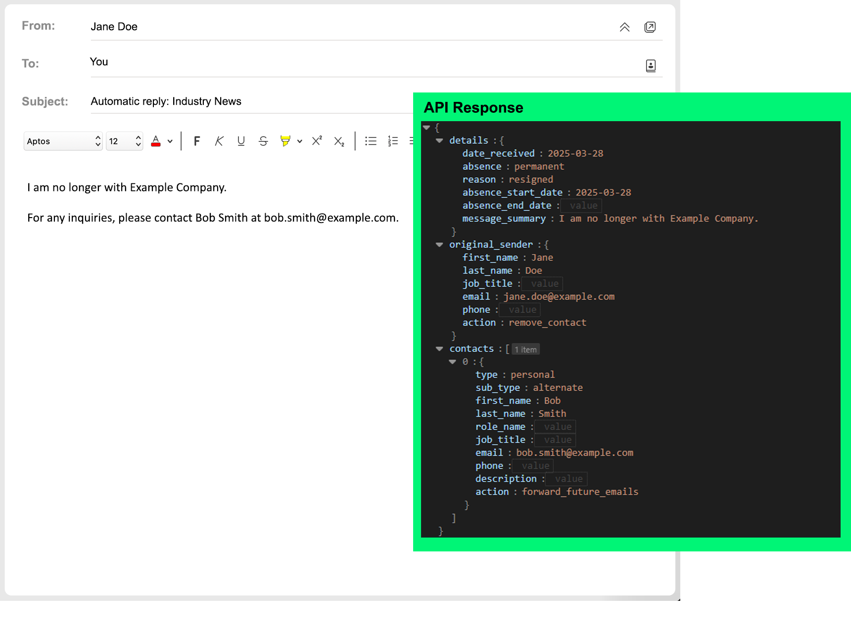Screen dimensions: 851x634
Task: Apply the red font color
Action: click(156, 141)
